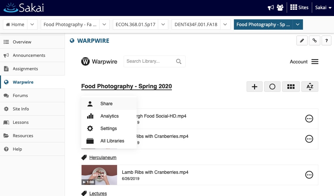Open the announcements megaphone icon in header
The width and height of the screenshot is (334, 196).
coord(271,8)
